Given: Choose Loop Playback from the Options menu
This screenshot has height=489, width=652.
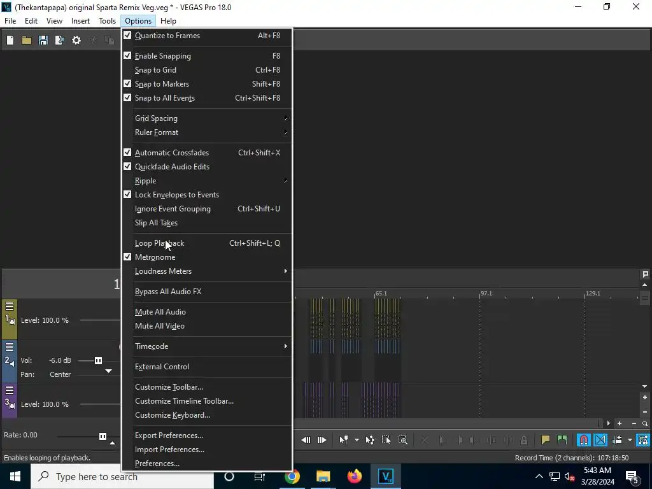Looking at the screenshot, I should click(x=208, y=243).
